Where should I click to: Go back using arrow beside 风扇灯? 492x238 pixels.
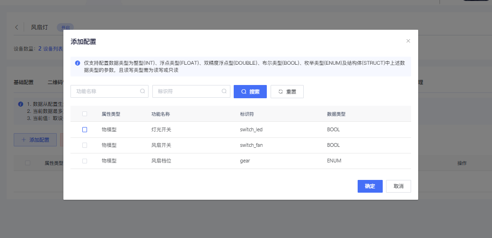tap(17, 27)
